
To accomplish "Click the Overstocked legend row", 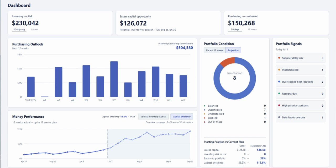I will point(235,110).
